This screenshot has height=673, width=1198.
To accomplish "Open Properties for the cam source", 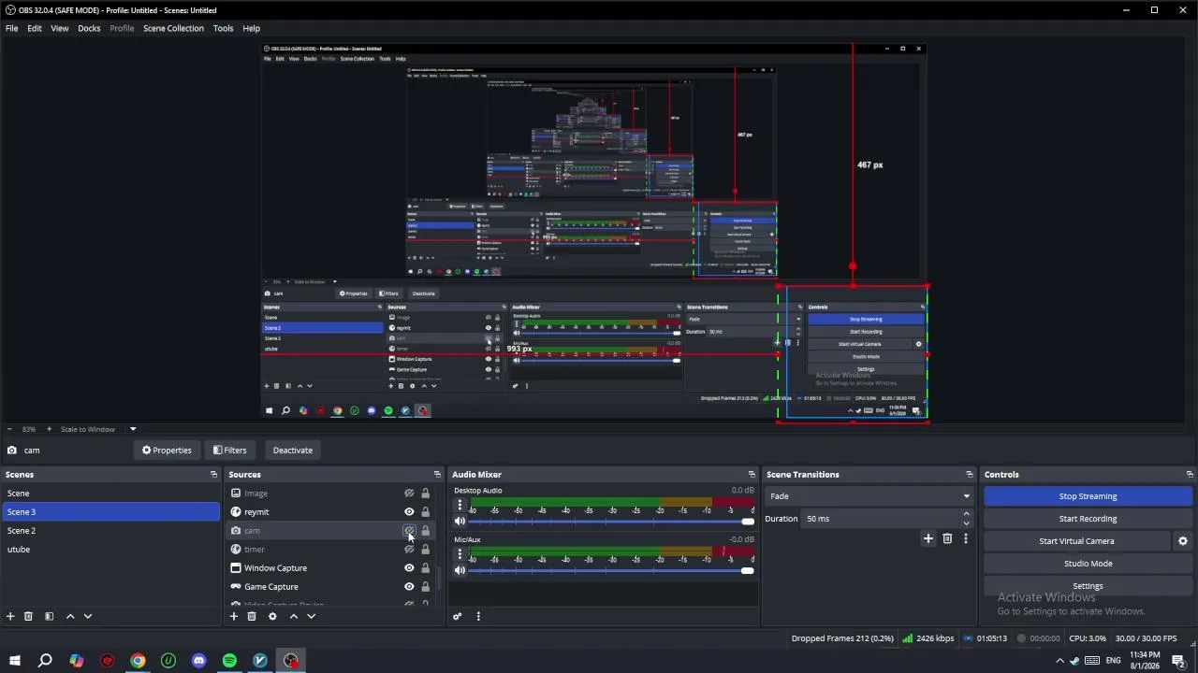I will 167,451.
